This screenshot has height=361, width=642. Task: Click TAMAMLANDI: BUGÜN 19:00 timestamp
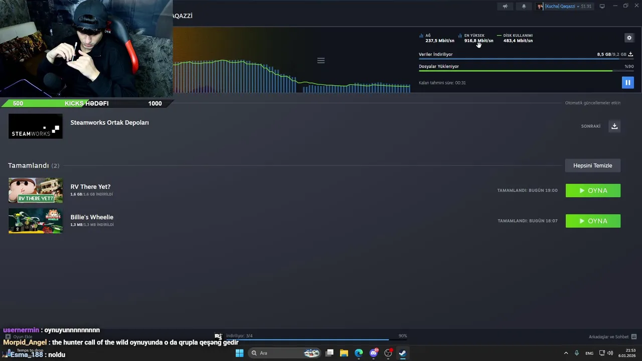click(527, 191)
